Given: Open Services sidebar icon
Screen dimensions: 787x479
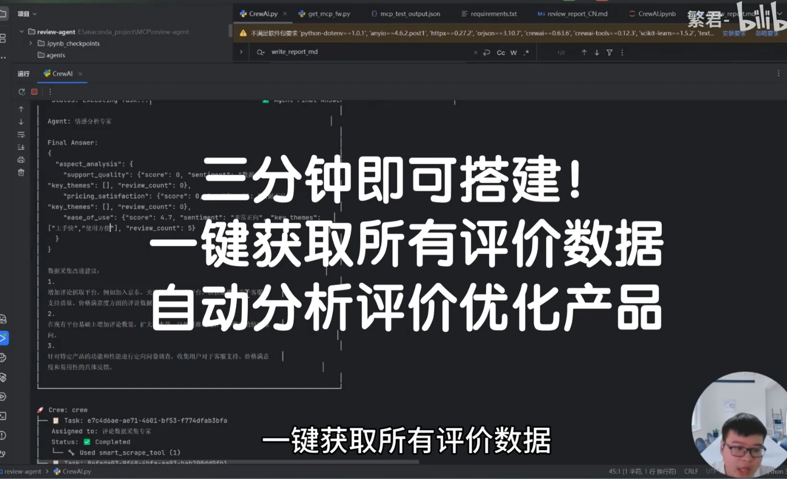Looking at the screenshot, I should point(3,396).
